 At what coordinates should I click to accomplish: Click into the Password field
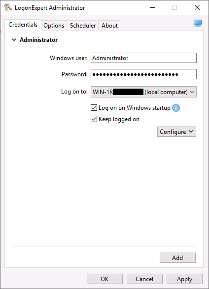[143, 74]
